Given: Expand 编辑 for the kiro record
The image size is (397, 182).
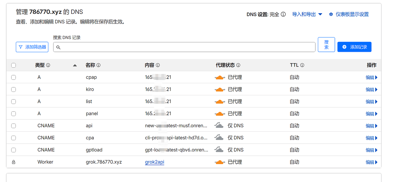Looking at the screenshot, I should 371,90.
